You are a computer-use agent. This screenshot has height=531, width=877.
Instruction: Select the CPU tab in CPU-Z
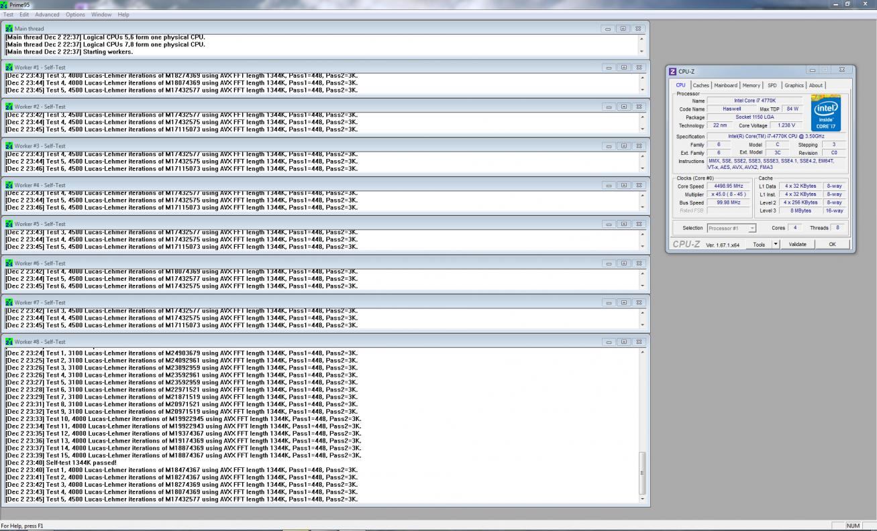[x=681, y=85]
